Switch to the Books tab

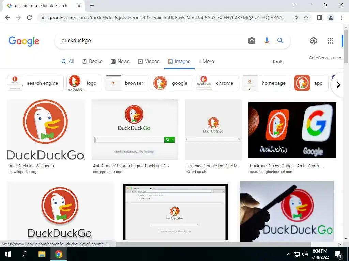pos(92,62)
